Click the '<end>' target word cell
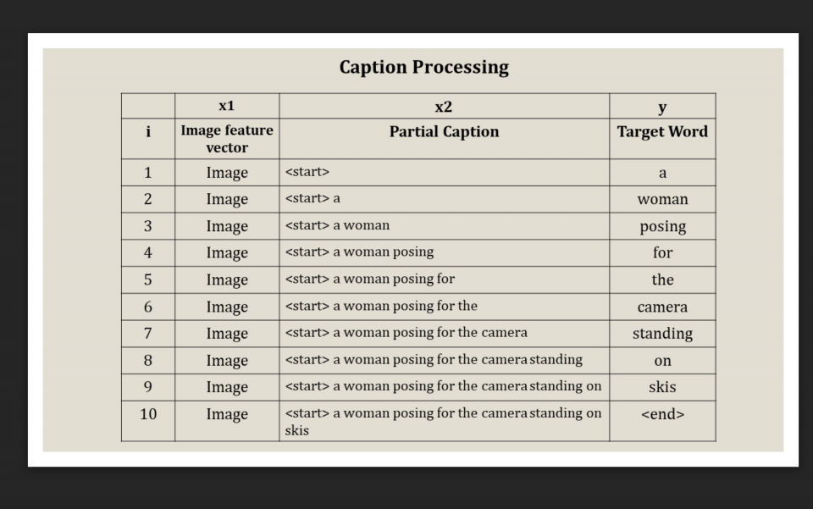Screen dimensions: 813x509 coord(662,414)
